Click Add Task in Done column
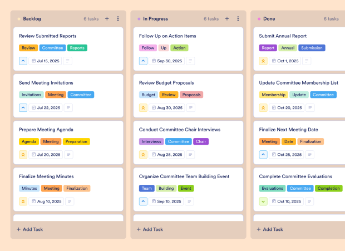Screen dimensions: 345x251 [x=270, y=229]
